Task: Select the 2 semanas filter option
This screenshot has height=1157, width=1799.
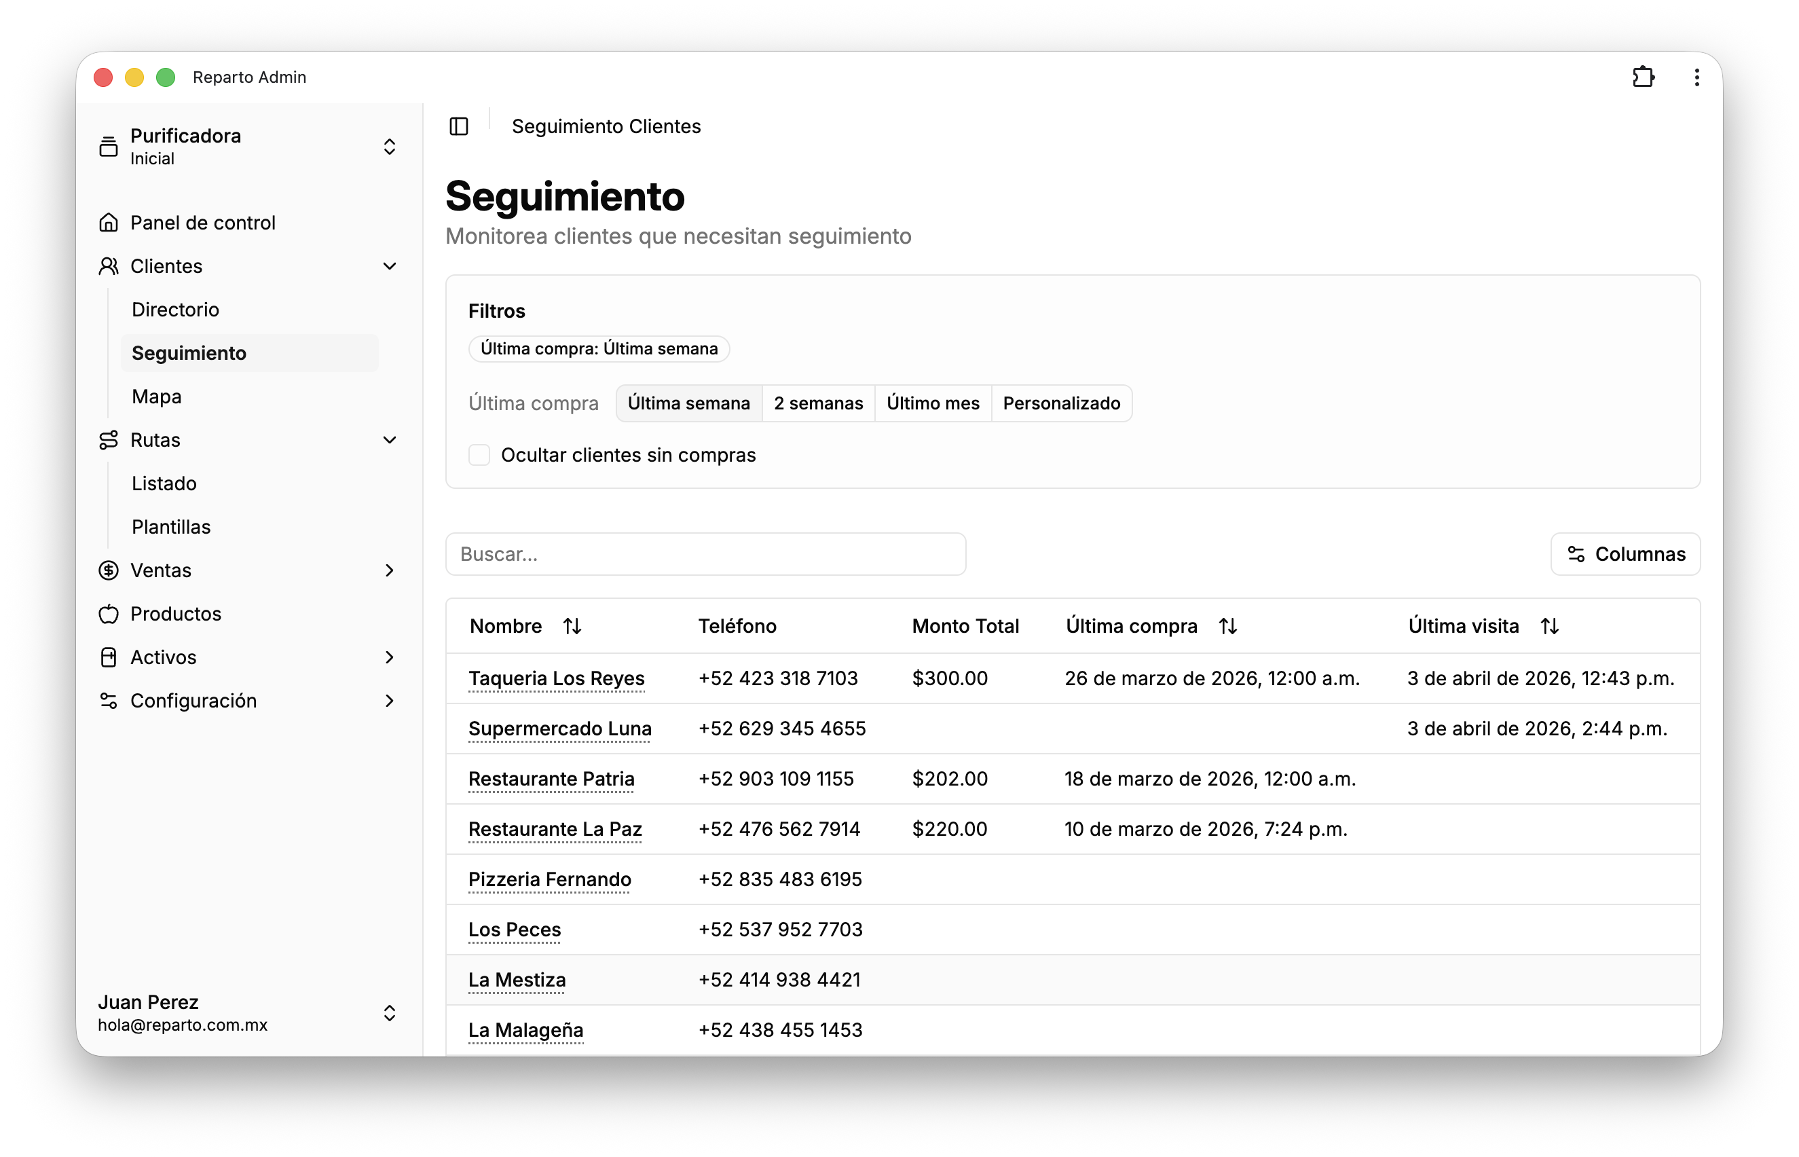Action: [x=818, y=403]
